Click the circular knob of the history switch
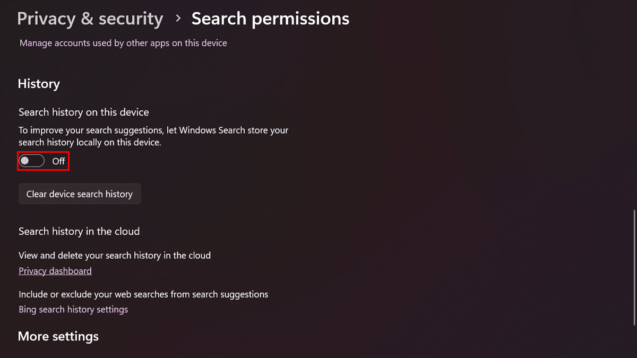637x358 pixels. [x=25, y=161]
